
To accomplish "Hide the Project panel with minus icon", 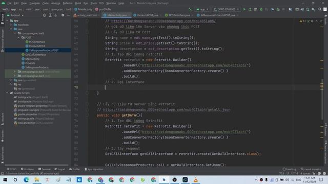I will click(68, 15).
